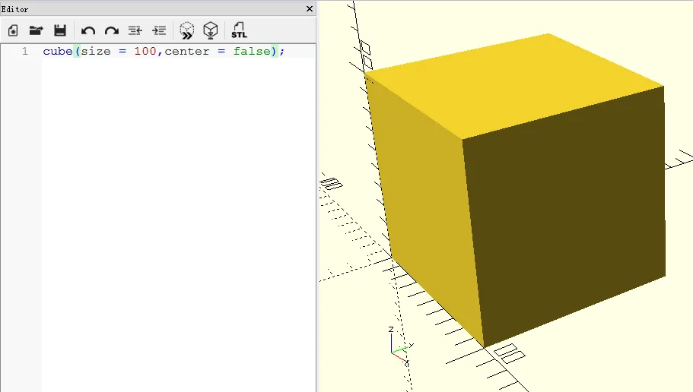Open a file with the folder icon

click(x=36, y=30)
